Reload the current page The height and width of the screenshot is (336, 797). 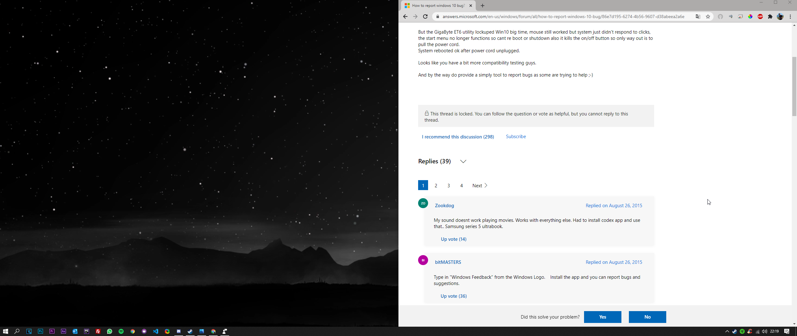tap(425, 16)
